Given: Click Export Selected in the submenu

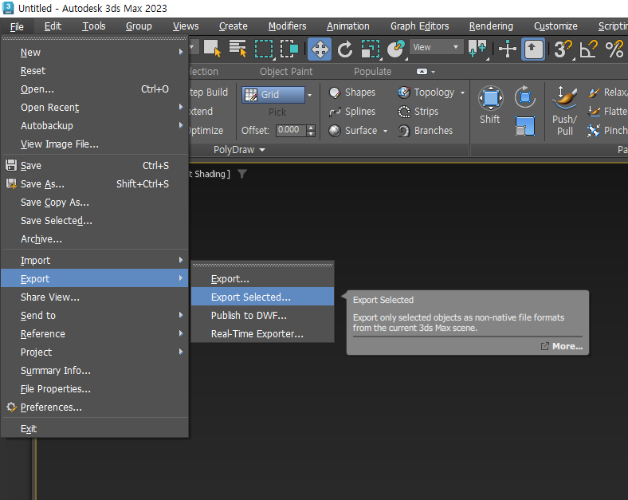Looking at the screenshot, I should click(x=250, y=297).
